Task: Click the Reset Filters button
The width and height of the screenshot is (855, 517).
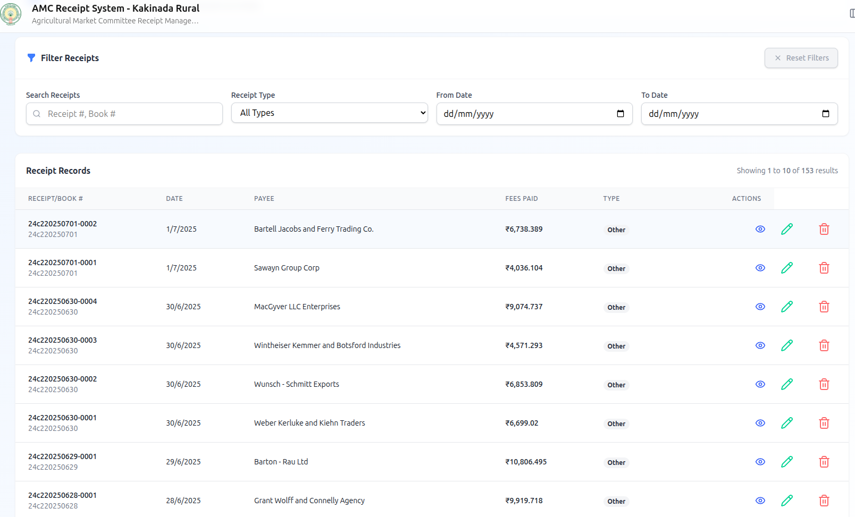Action: (801, 58)
